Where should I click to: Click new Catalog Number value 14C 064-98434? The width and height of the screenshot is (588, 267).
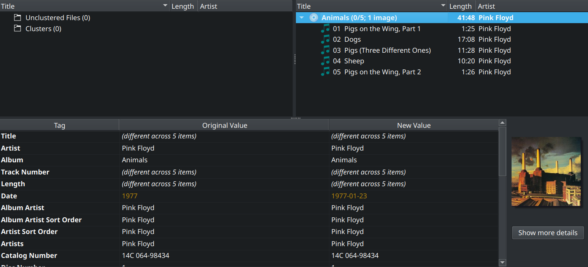point(355,255)
